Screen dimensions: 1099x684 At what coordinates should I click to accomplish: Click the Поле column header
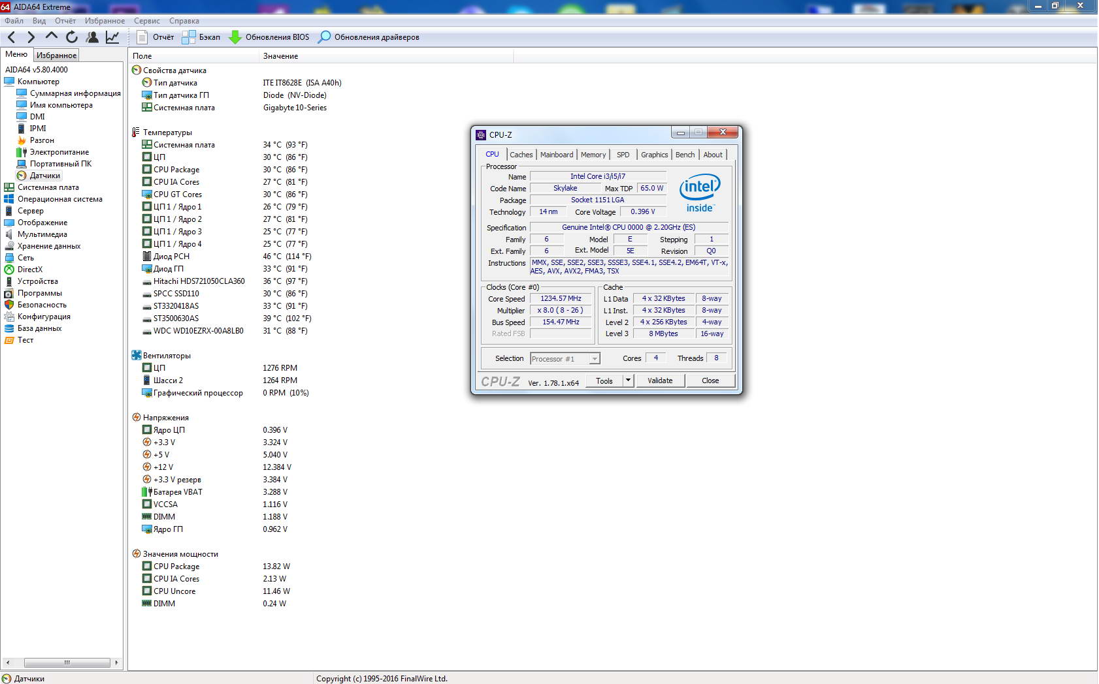194,56
